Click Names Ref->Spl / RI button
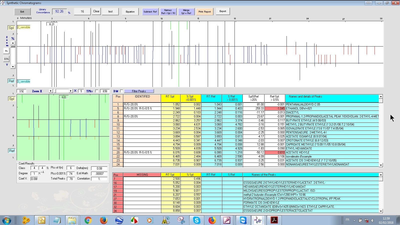 point(168,11)
